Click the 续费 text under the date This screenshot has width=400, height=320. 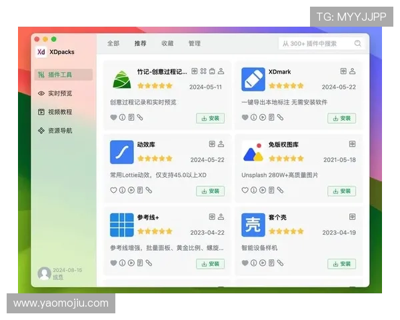(x=58, y=277)
